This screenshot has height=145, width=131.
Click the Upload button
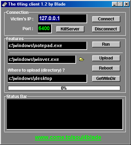click(x=106, y=58)
